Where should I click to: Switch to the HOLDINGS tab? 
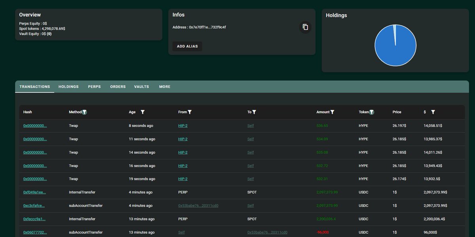click(68, 87)
